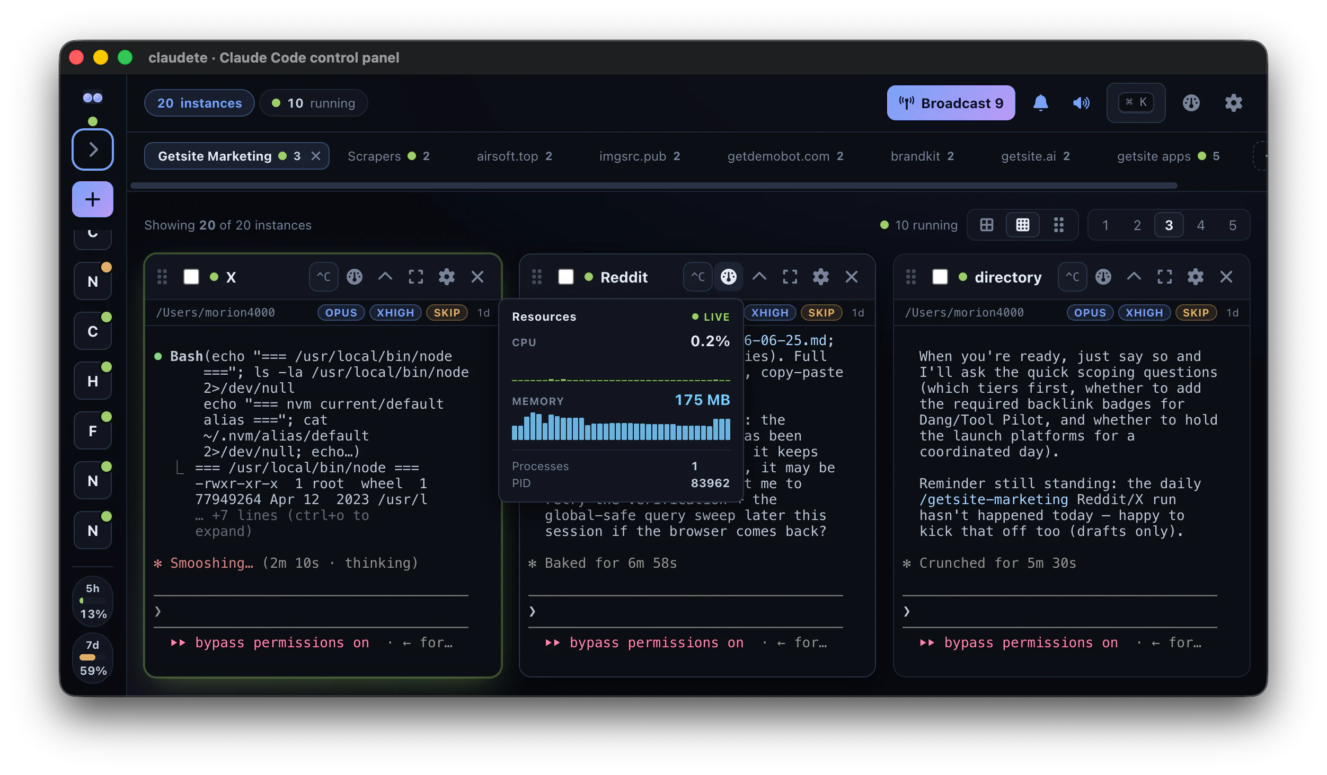Expand directory instance to fullscreen

click(x=1165, y=277)
